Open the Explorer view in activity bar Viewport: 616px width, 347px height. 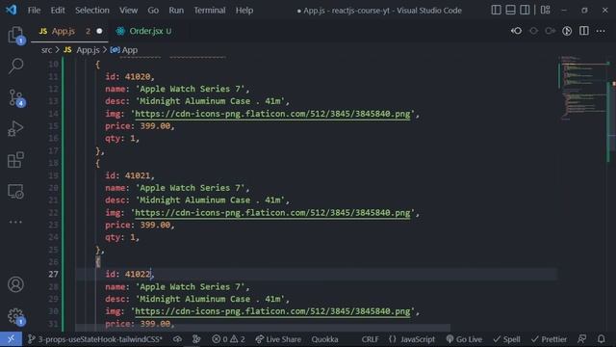[15, 35]
